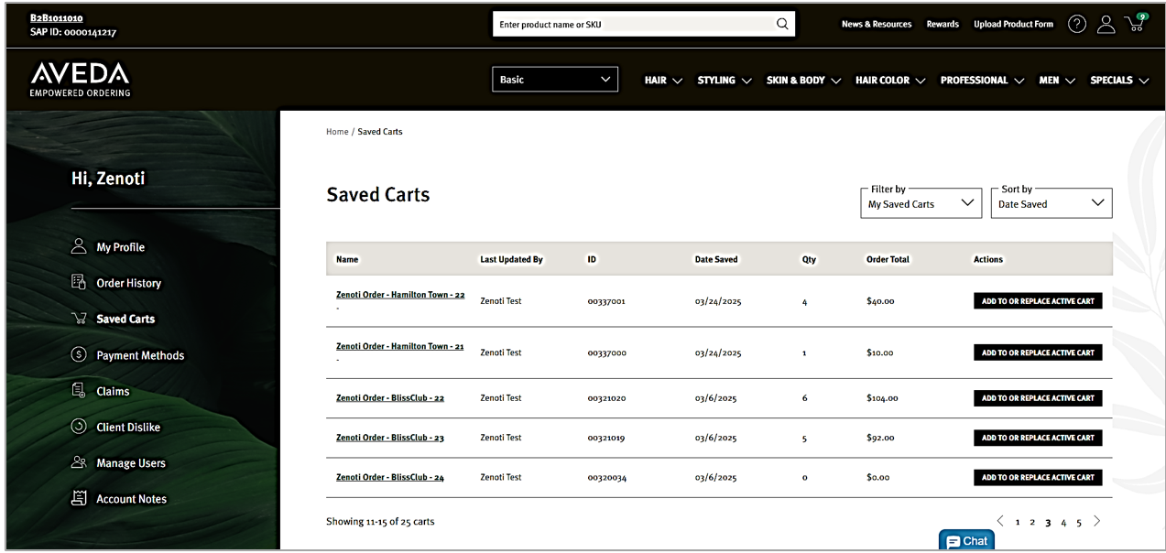1166x553 pixels.
Task: Click the My Profile person icon
Action: [79, 246]
